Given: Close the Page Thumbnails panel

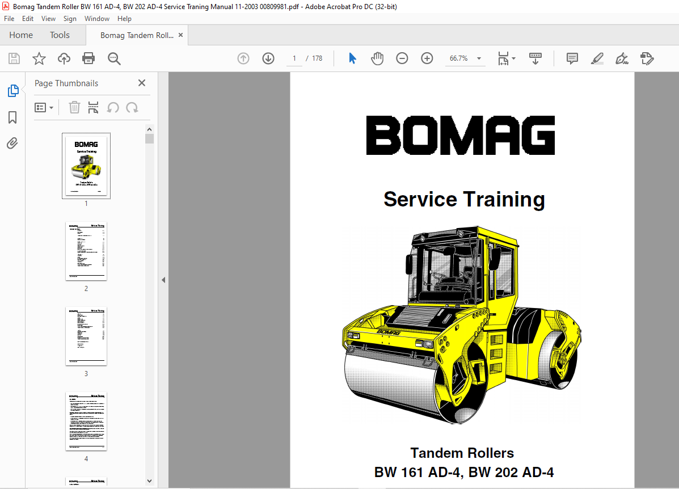Looking at the screenshot, I should 142,83.
